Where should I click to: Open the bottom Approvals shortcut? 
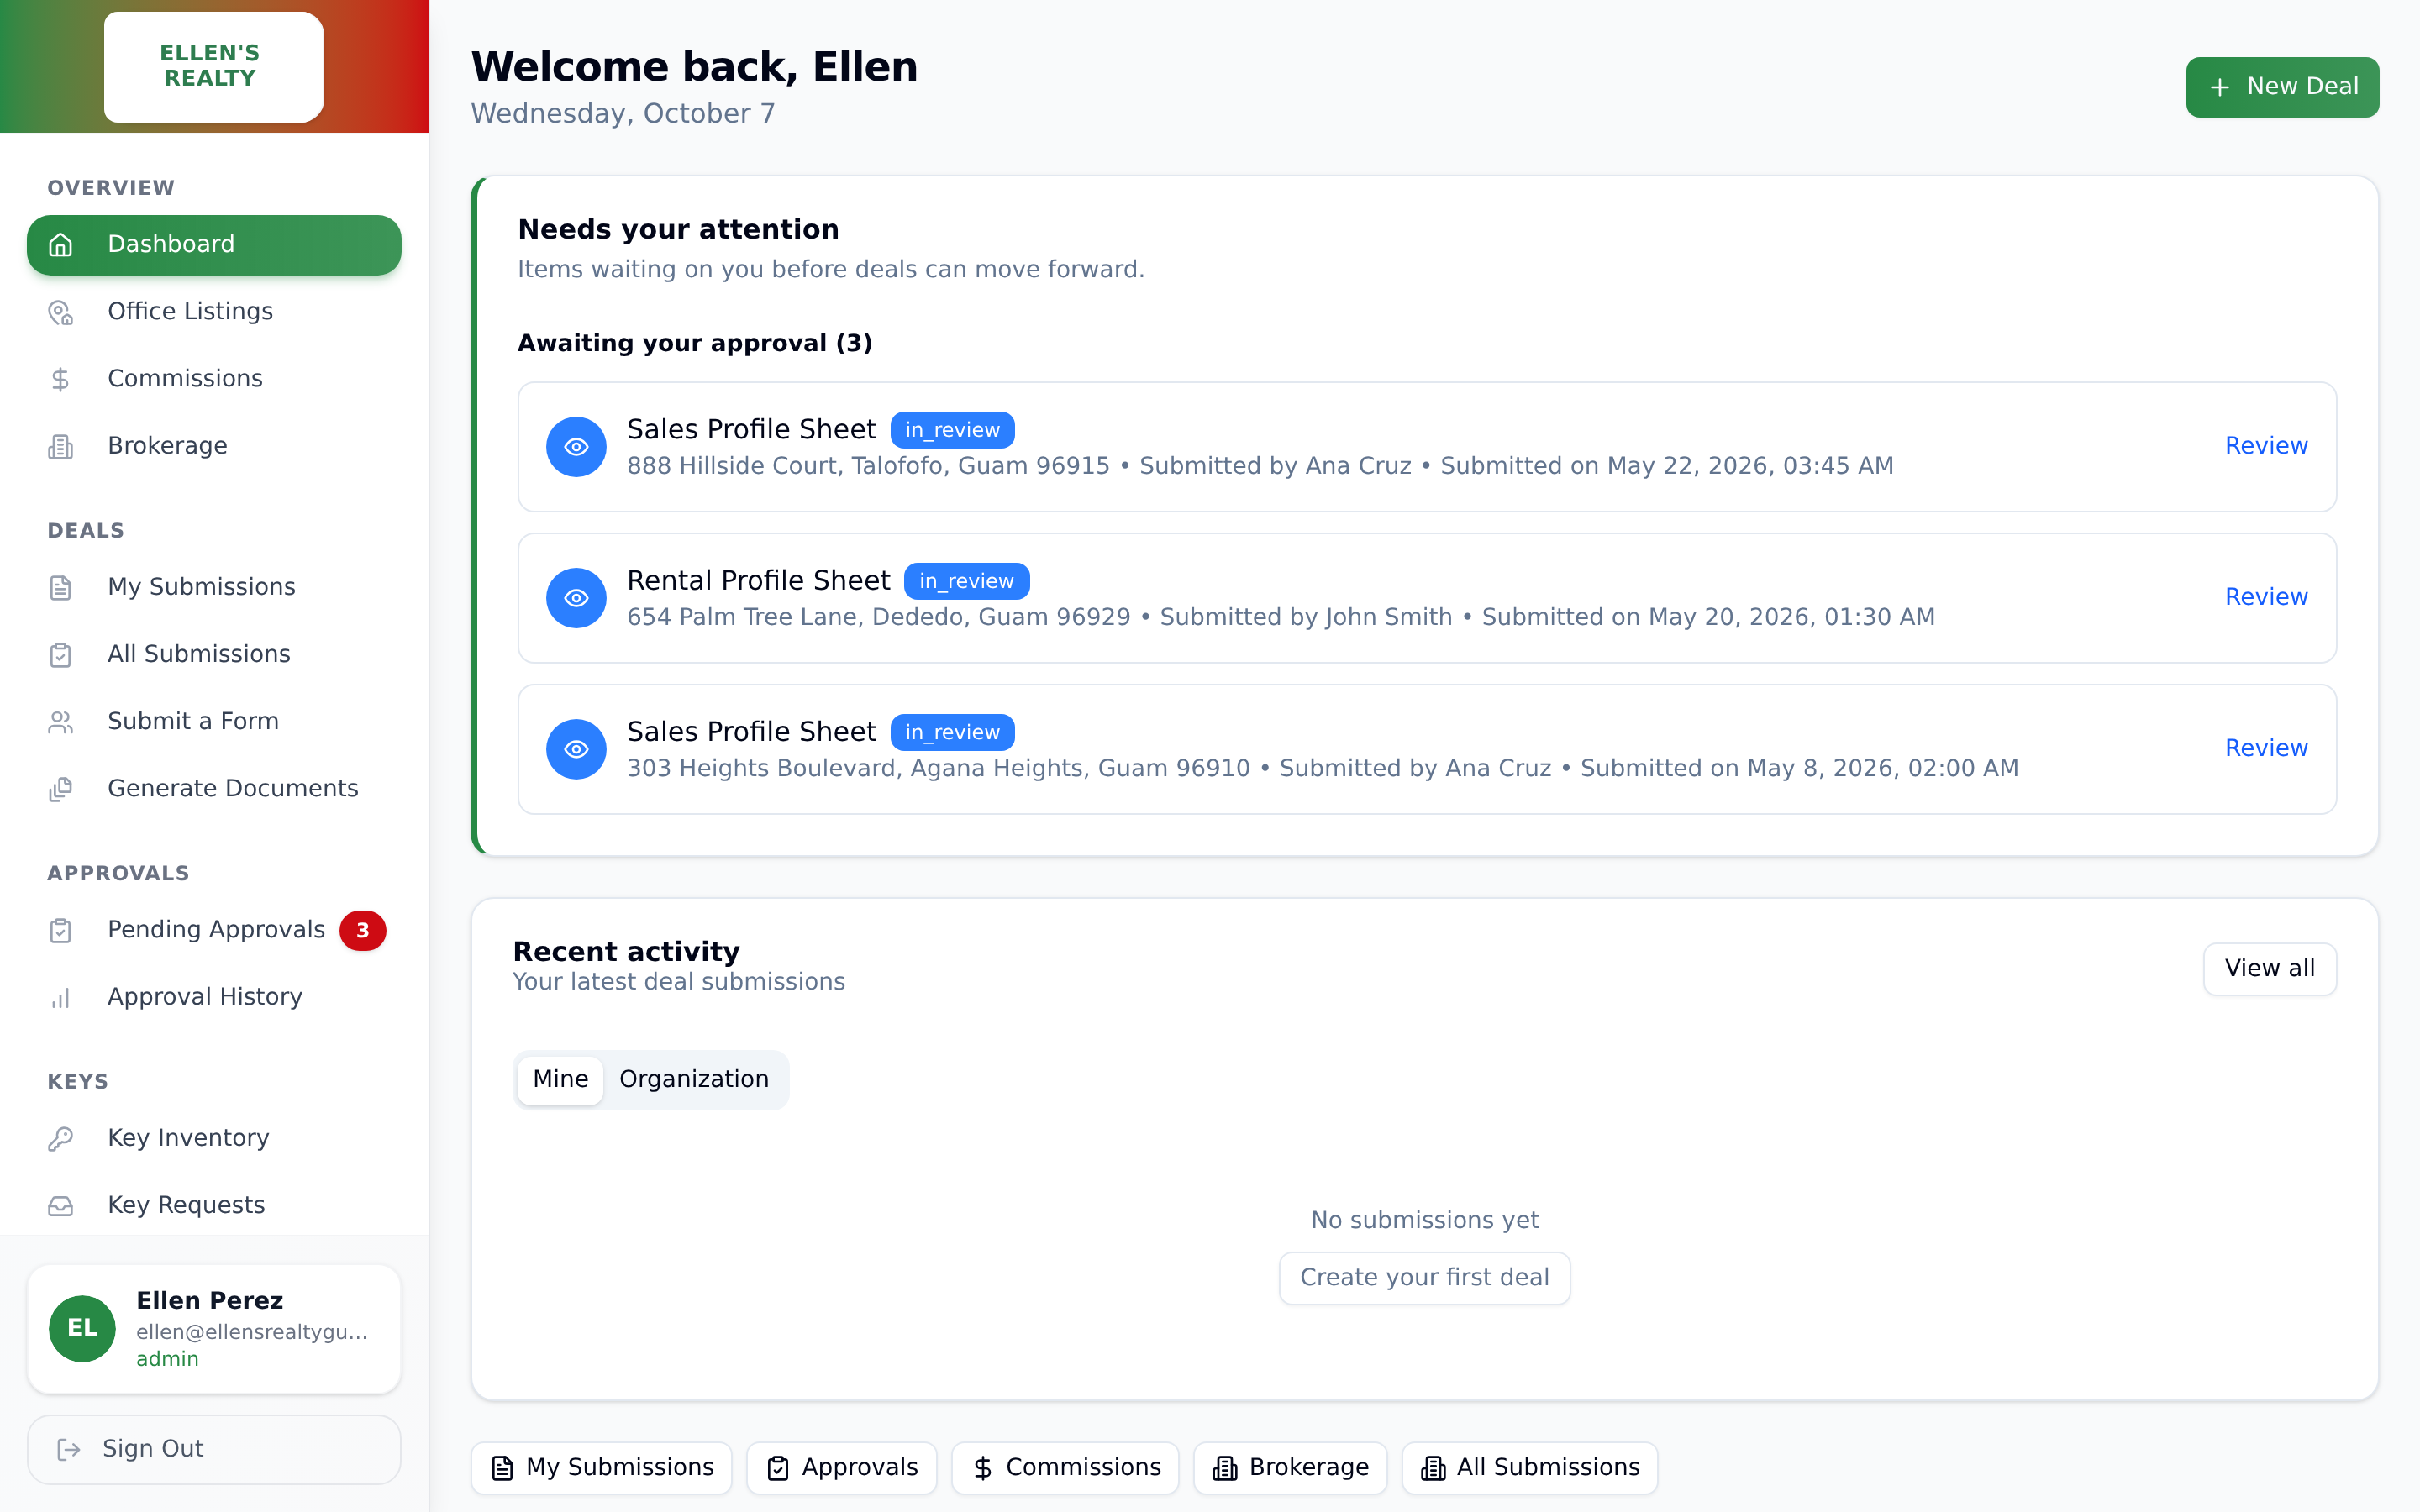tap(841, 1467)
